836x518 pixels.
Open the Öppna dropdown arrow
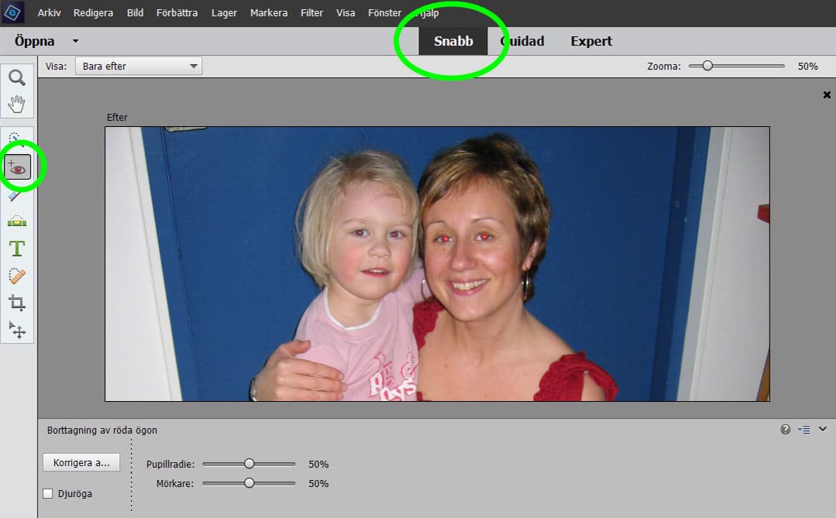74,40
